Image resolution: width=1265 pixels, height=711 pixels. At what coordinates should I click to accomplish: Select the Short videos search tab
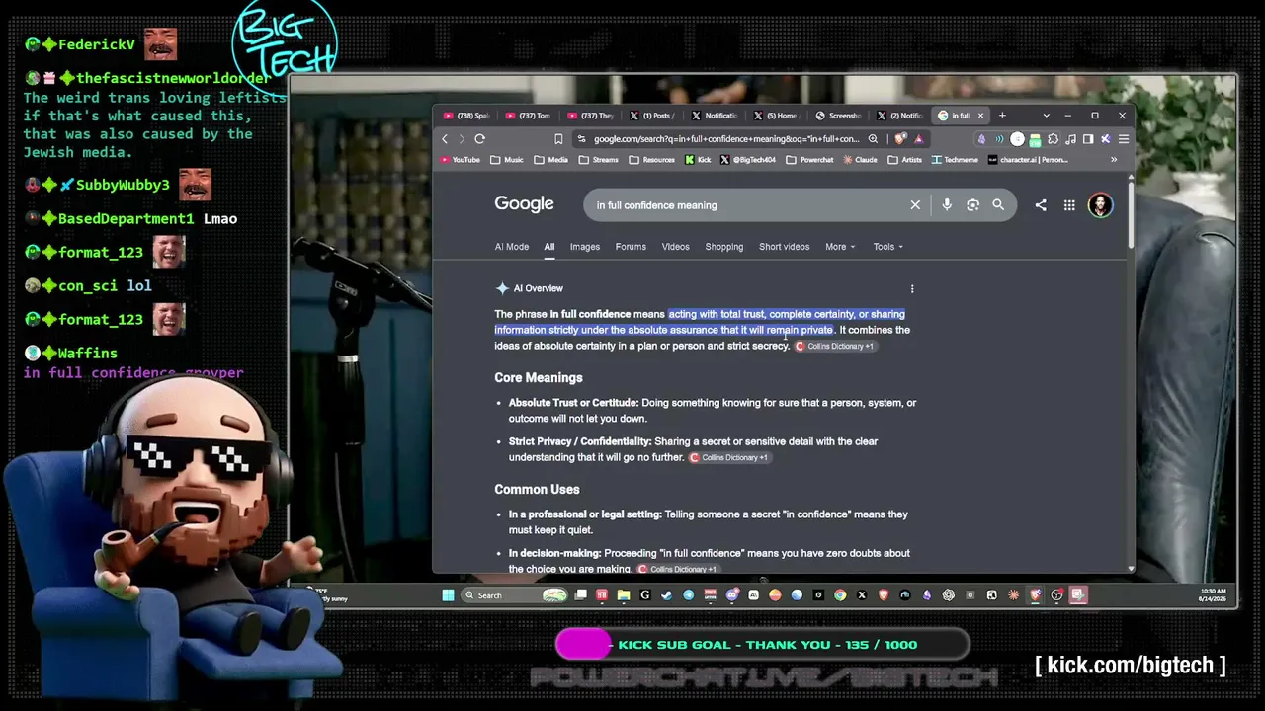[x=784, y=247]
